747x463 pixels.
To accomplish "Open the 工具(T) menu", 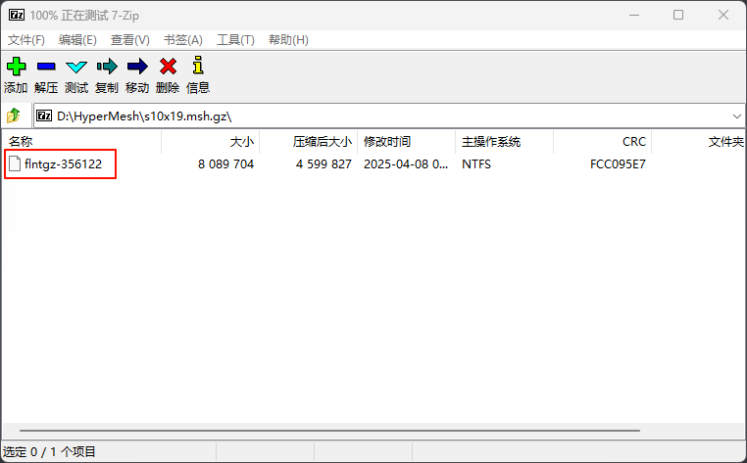I will click(x=235, y=40).
